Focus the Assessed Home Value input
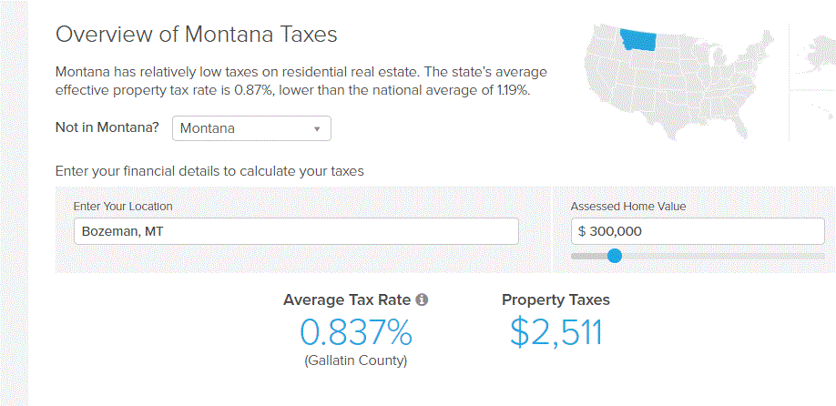The image size is (836, 406). coord(698,231)
